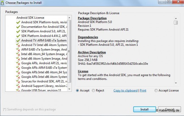This screenshot has width=184, height=116.
Task: Click the green checkmark beside Android SDK Platform-tools
Action: (18, 22)
